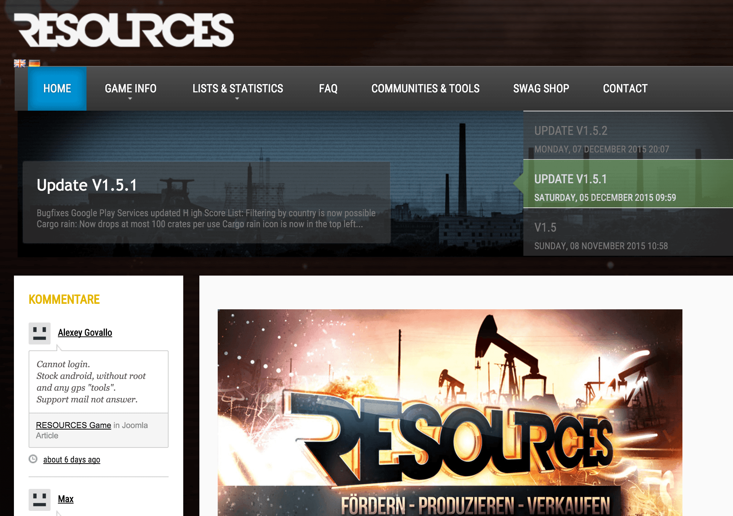This screenshot has width=733, height=516.
Task: Select the UPDATE V1.5.1 slide tab
Action: [628, 184]
